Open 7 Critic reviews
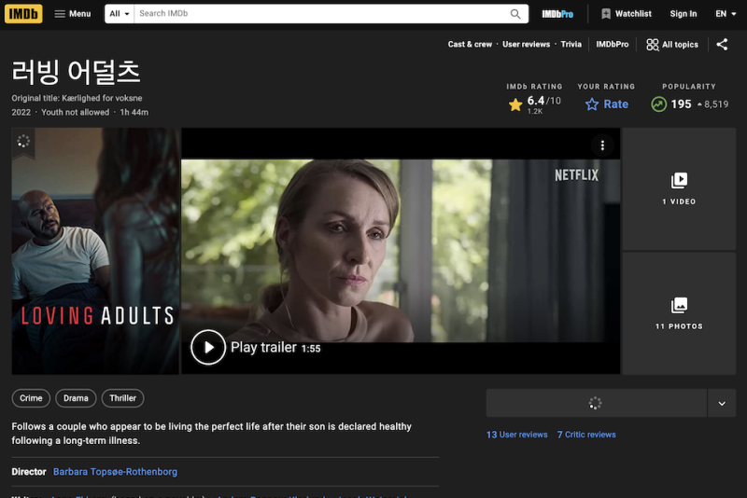Image resolution: width=747 pixels, height=498 pixels. 586,435
